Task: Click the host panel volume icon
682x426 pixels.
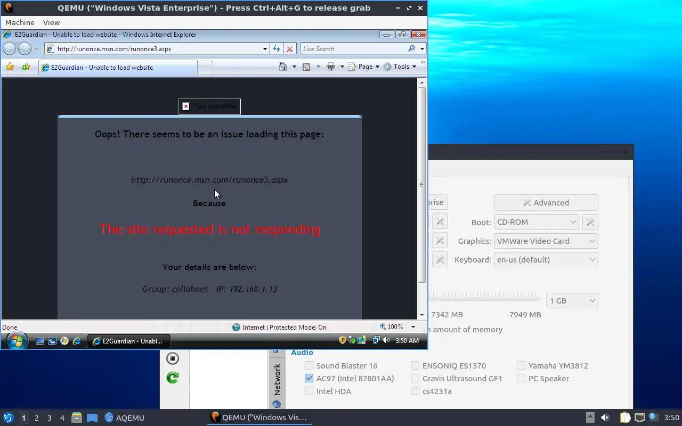Action: (605, 417)
